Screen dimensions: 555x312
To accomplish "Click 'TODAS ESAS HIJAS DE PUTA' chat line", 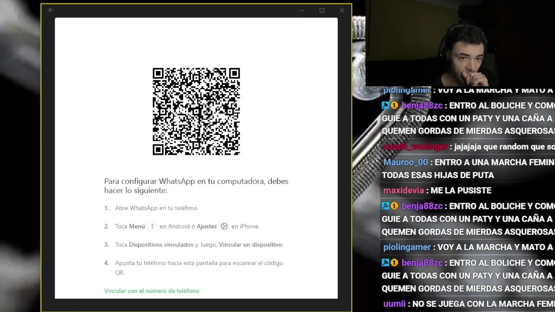I will click(x=438, y=175).
